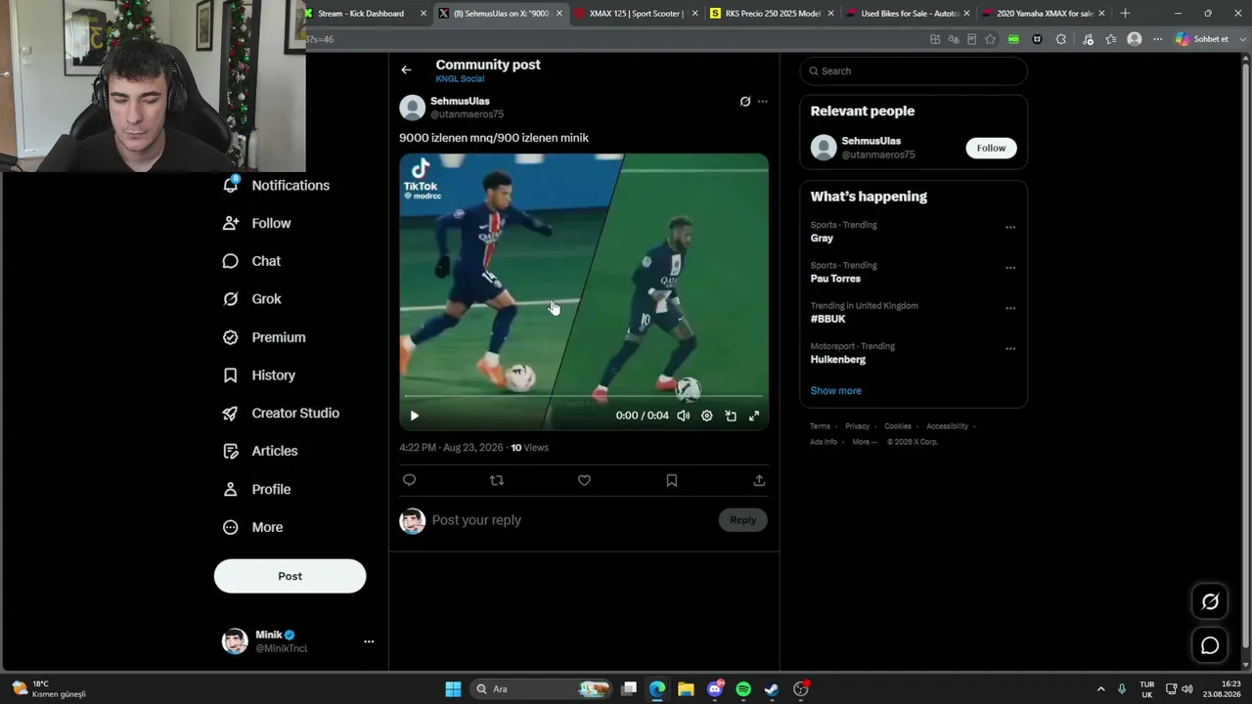Like the post with the heart icon
Viewport: 1252px width, 704px height.
(x=584, y=480)
